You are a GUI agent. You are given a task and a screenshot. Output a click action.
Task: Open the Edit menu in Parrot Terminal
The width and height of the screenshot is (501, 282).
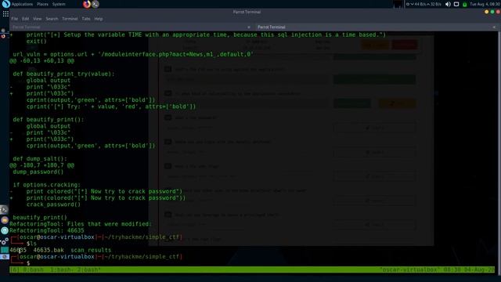pos(26,19)
